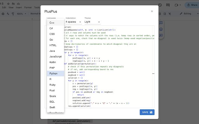This screenshot has width=199, height=124.
Task: Select SQL from the language list
Action: tap(55, 102)
